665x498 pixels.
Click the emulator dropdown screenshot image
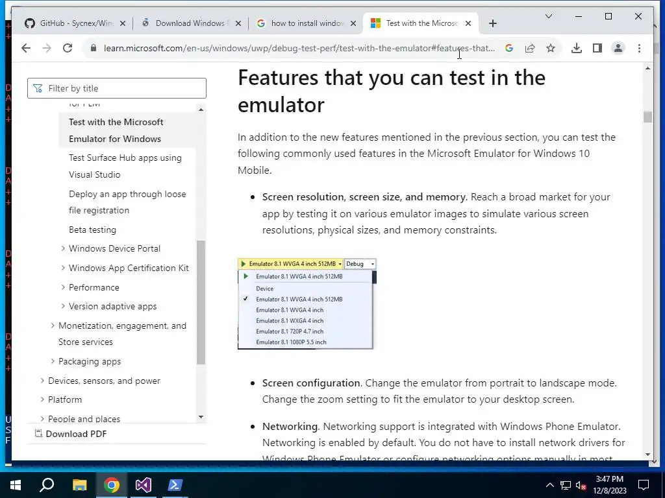pyautogui.click(x=307, y=303)
